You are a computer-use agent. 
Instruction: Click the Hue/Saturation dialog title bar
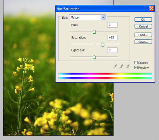point(102,9)
